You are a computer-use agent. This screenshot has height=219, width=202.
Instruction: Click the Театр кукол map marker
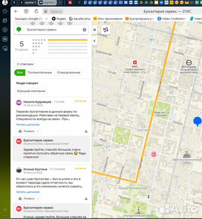(x=144, y=127)
